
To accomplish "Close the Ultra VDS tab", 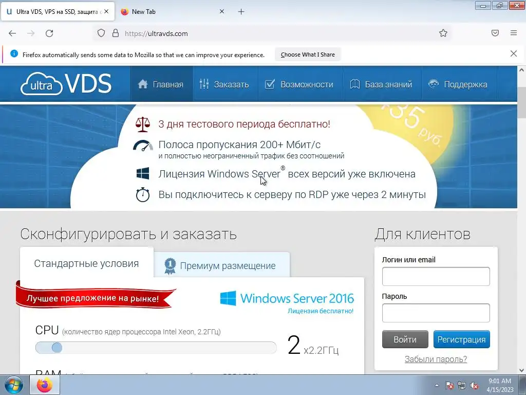I will (x=106, y=11).
